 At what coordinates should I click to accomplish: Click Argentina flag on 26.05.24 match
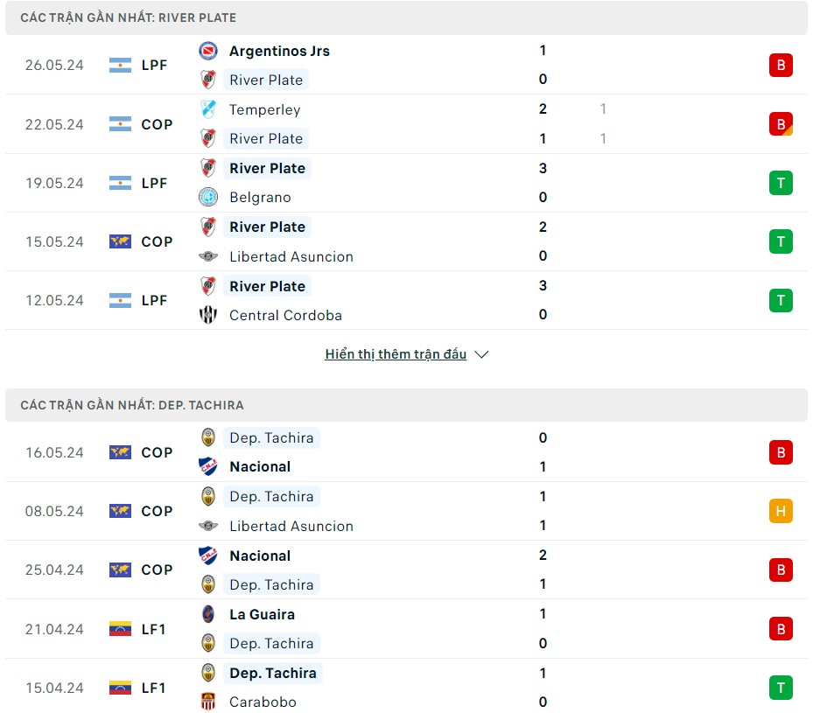tap(120, 66)
